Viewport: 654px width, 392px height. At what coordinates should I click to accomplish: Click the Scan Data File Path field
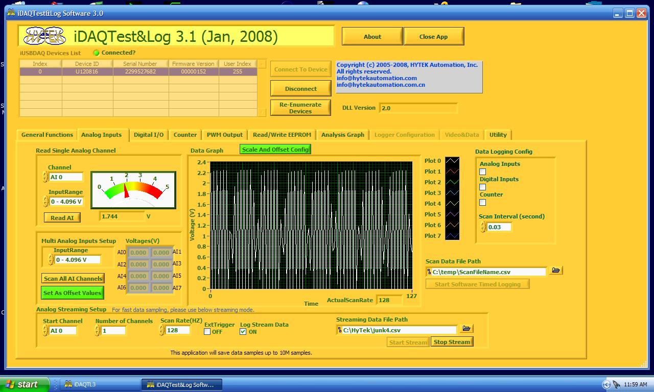(486, 272)
